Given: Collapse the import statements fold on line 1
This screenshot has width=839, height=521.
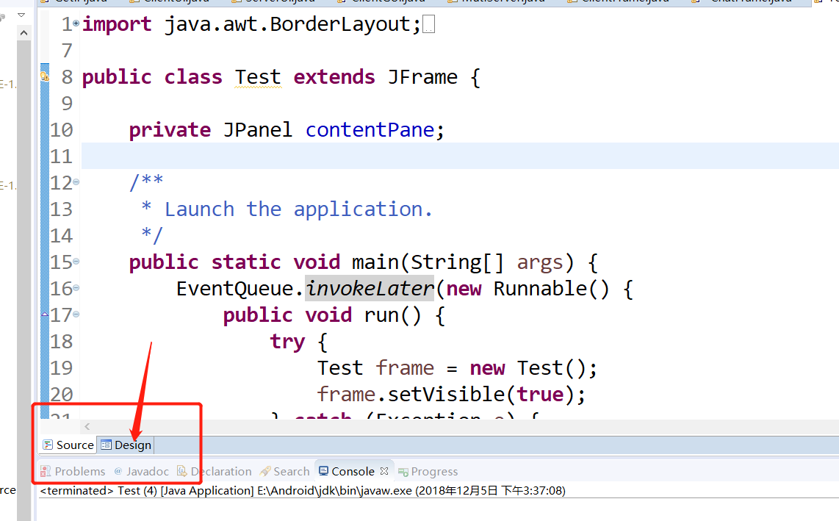Looking at the screenshot, I should pyautogui.click(x=76, y=23).
